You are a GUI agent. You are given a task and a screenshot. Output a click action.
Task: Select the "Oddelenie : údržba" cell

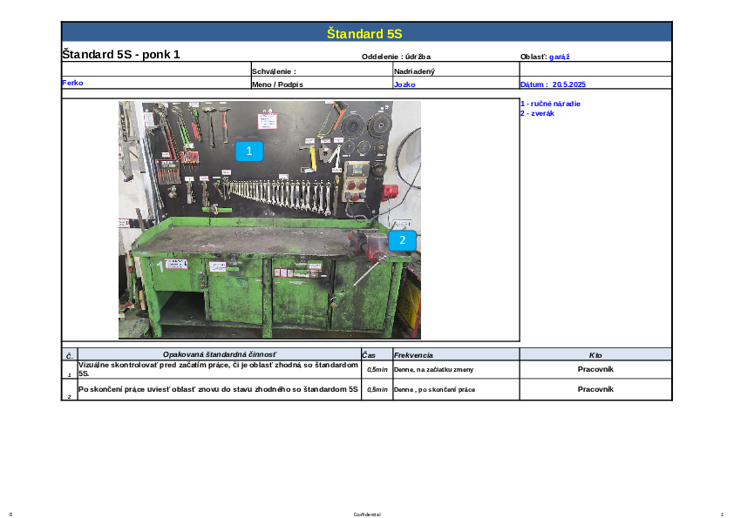tap(396, 57)
